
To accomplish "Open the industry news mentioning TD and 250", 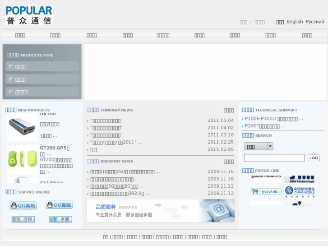I will pyautogui.click(x=125, y=172).
